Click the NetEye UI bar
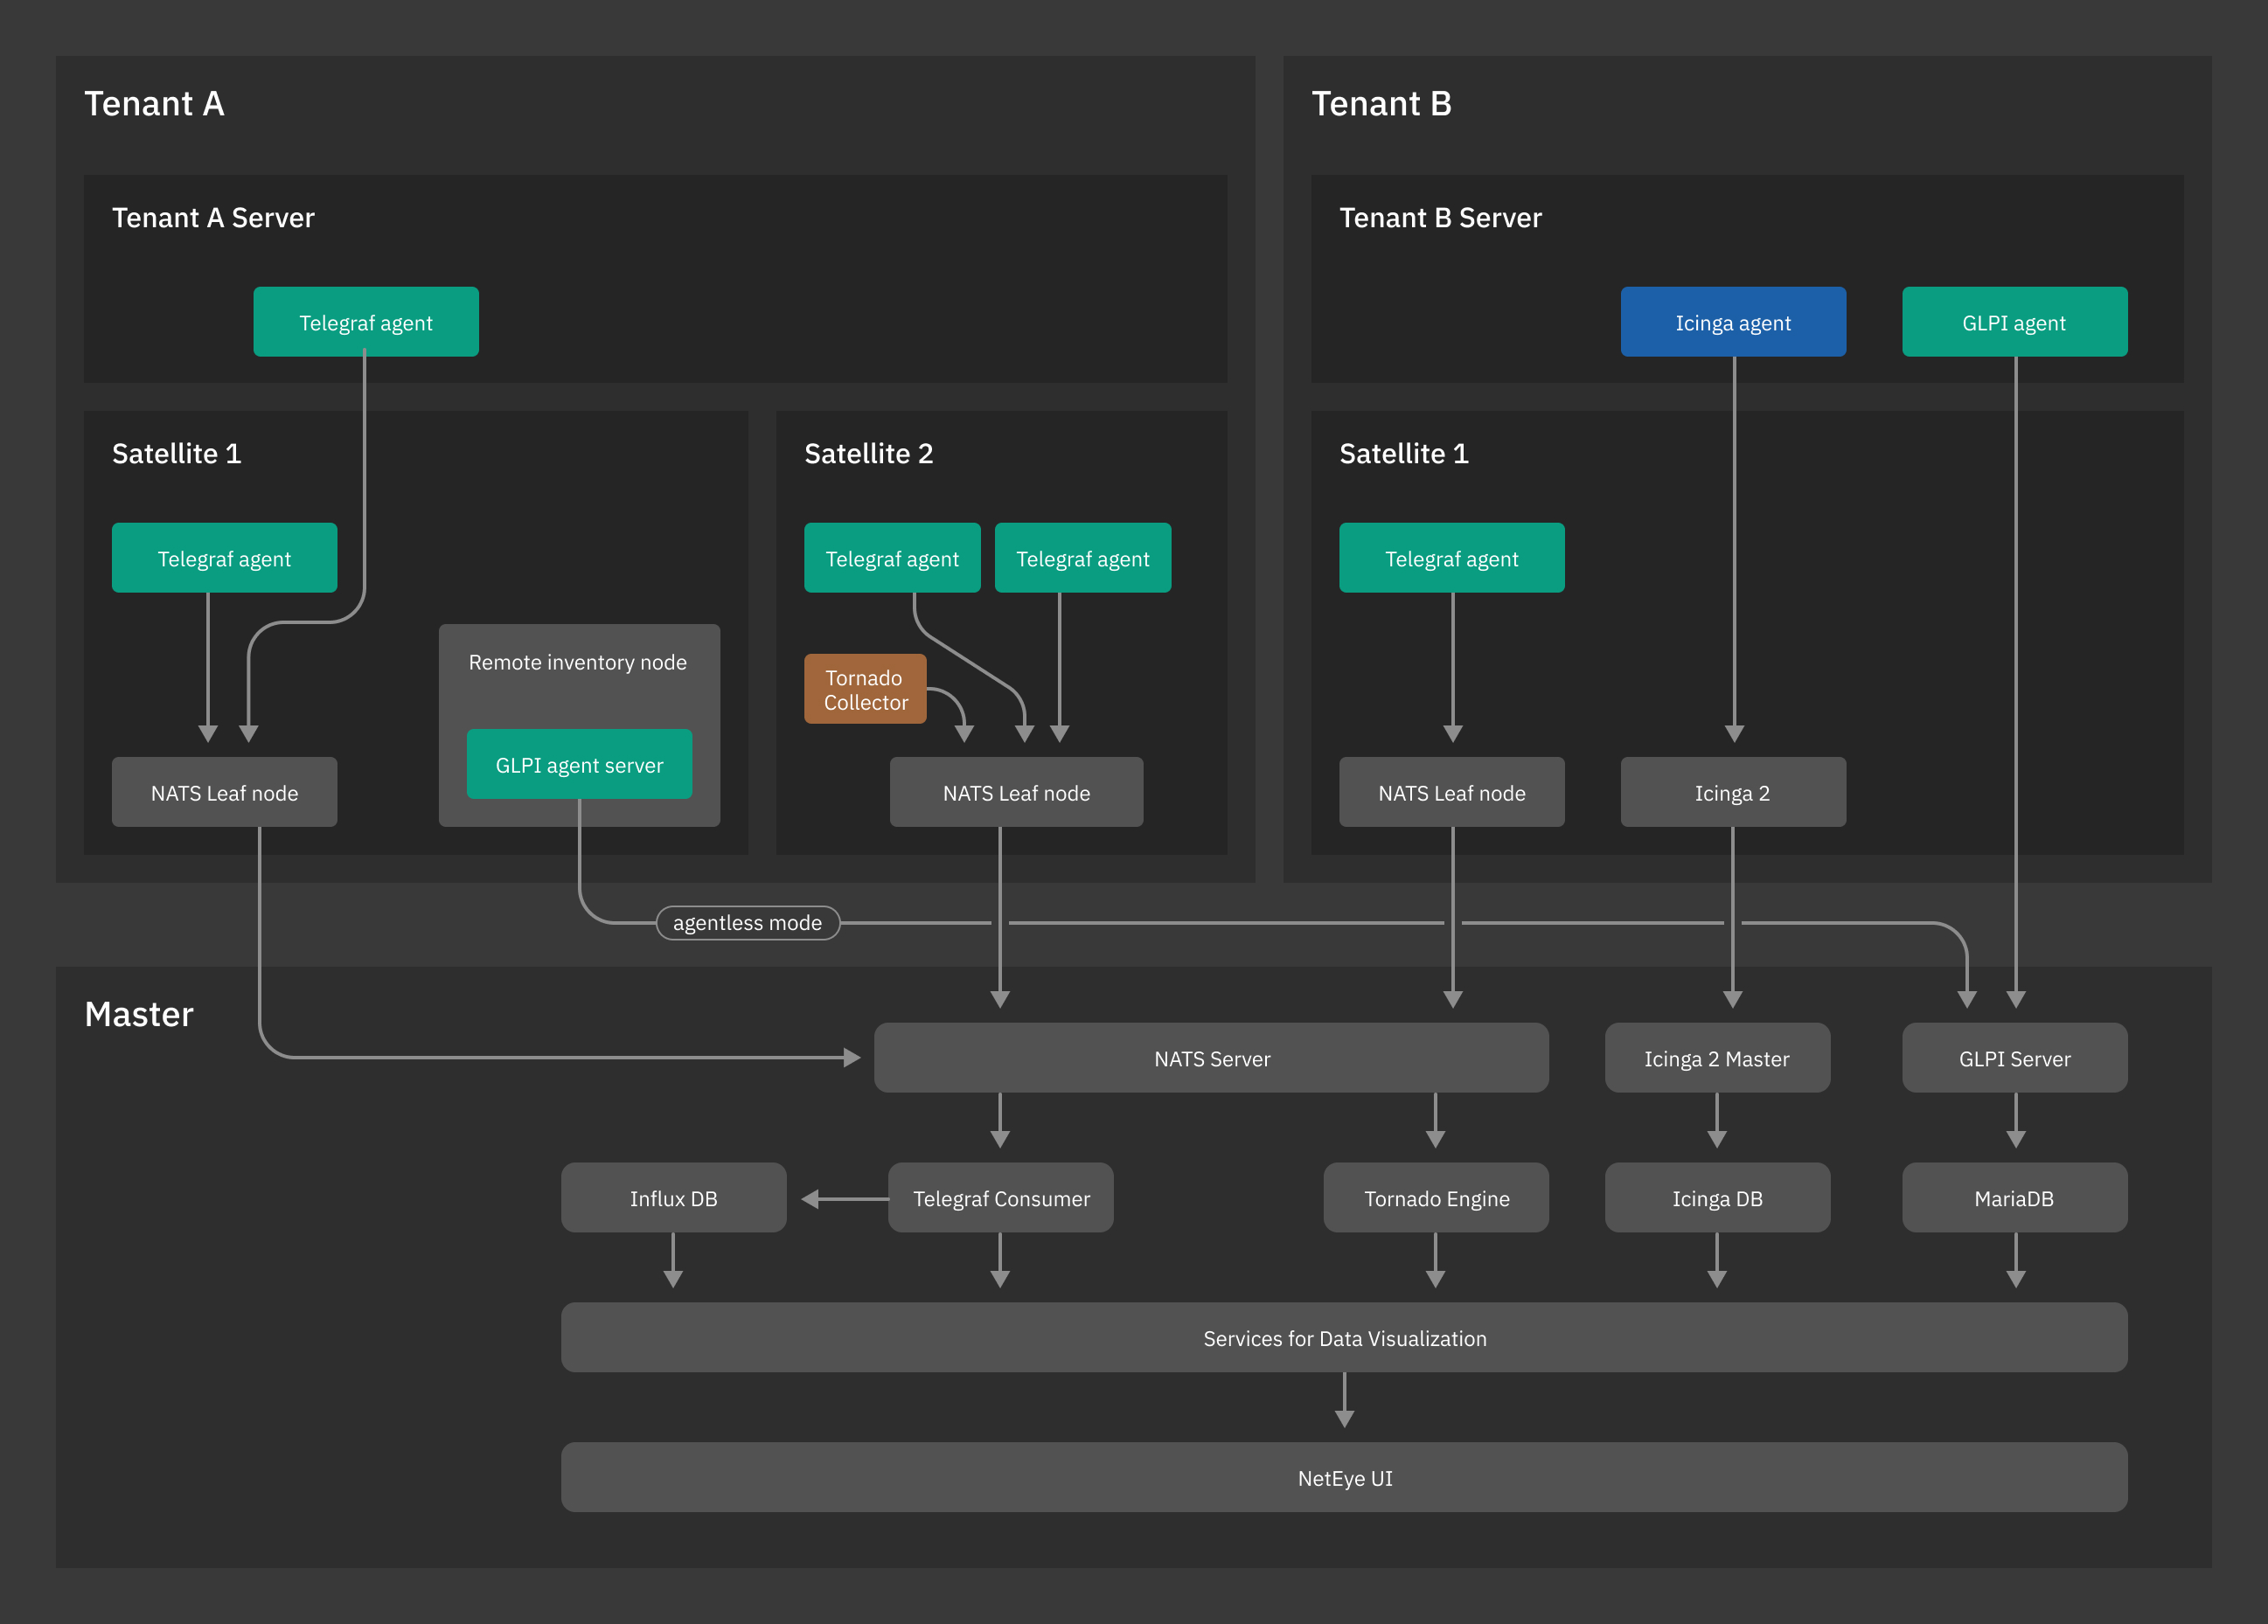 (x=1344, y=1478)
